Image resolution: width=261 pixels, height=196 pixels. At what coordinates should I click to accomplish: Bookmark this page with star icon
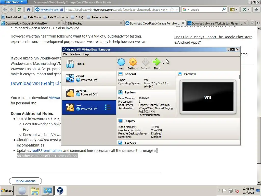(x=172, y=10)
